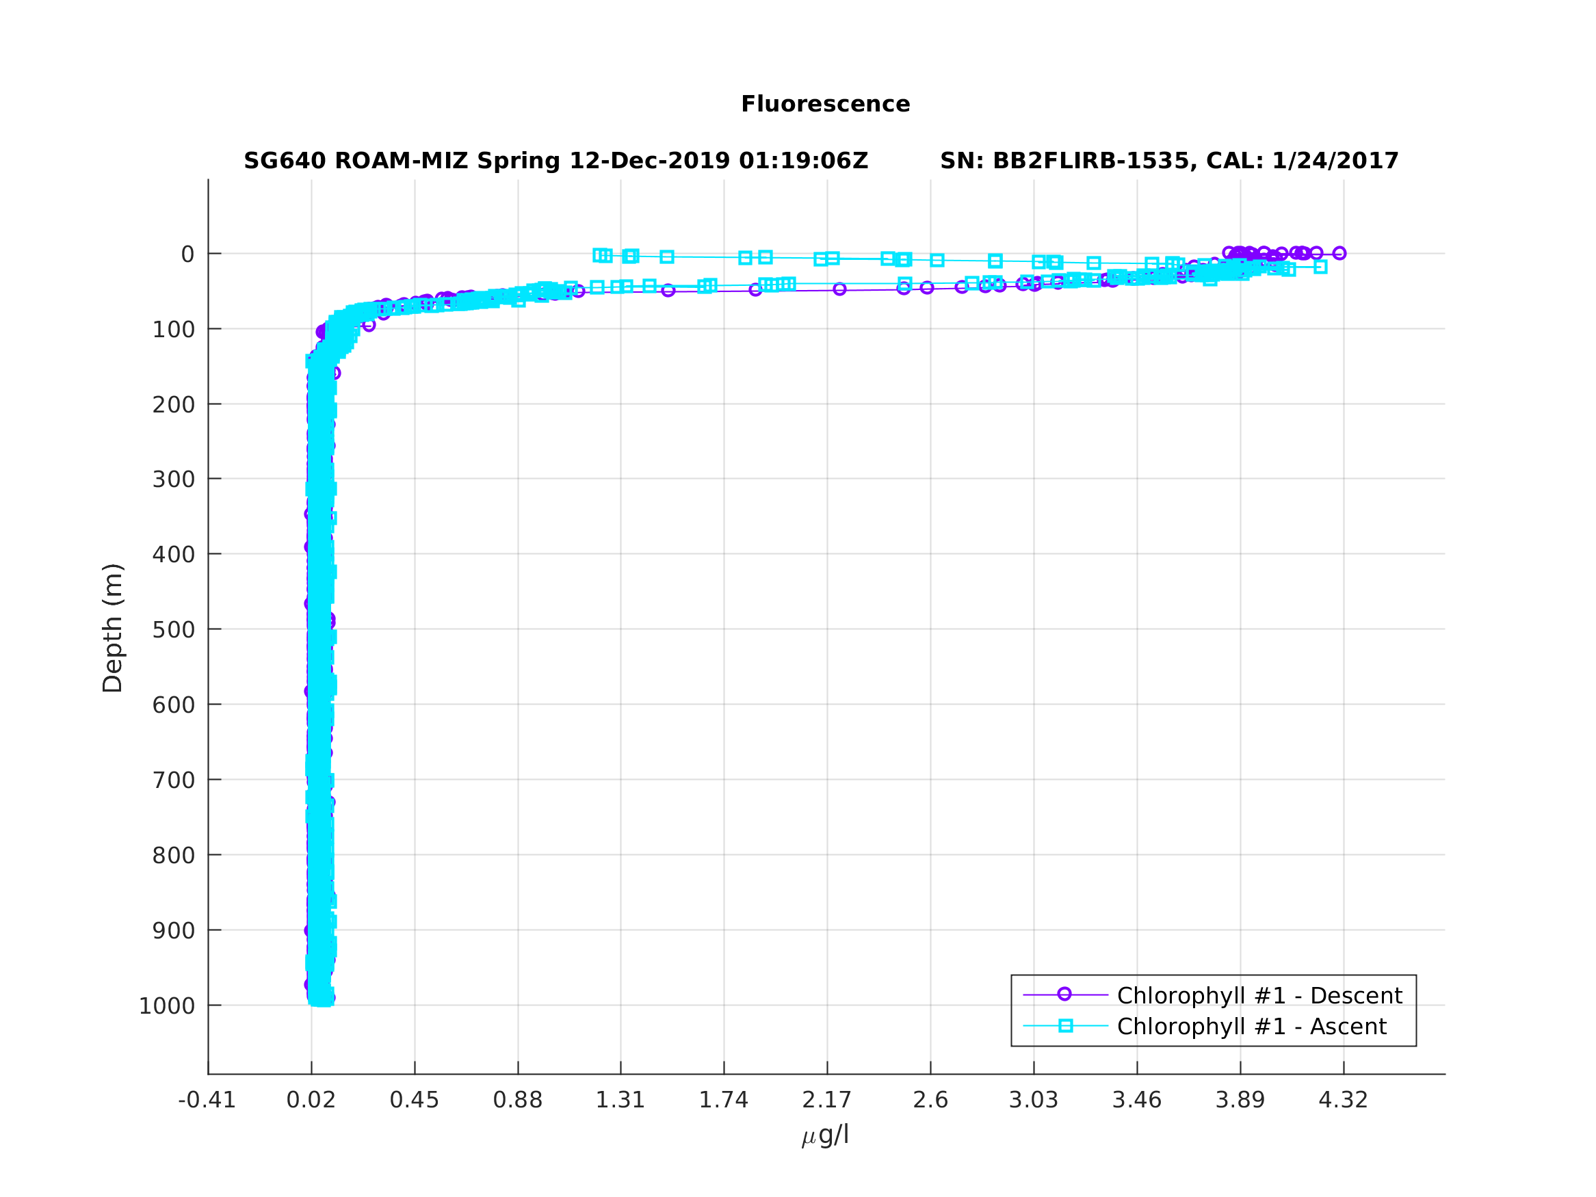This screenshot has height=1197, width=1596.
Task: Click the y-axis tick label '100'
Action: point(173,330)
